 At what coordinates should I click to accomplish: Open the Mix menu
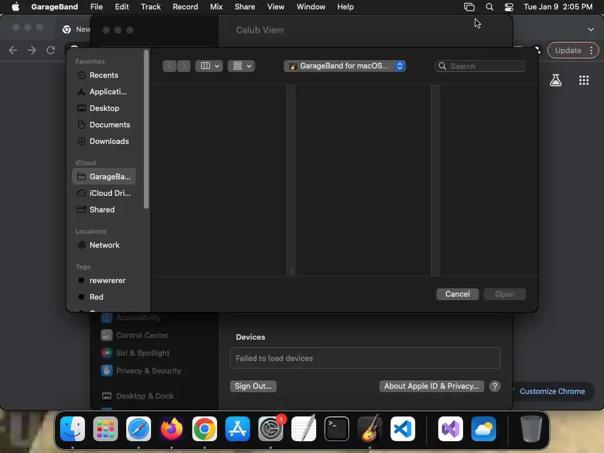pos(216,6)
